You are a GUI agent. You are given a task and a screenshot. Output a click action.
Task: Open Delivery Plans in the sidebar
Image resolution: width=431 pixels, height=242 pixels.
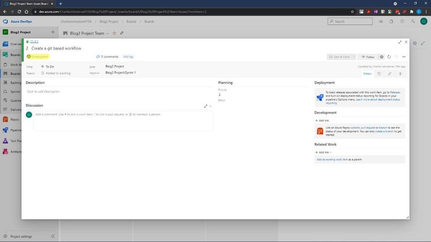12,109
